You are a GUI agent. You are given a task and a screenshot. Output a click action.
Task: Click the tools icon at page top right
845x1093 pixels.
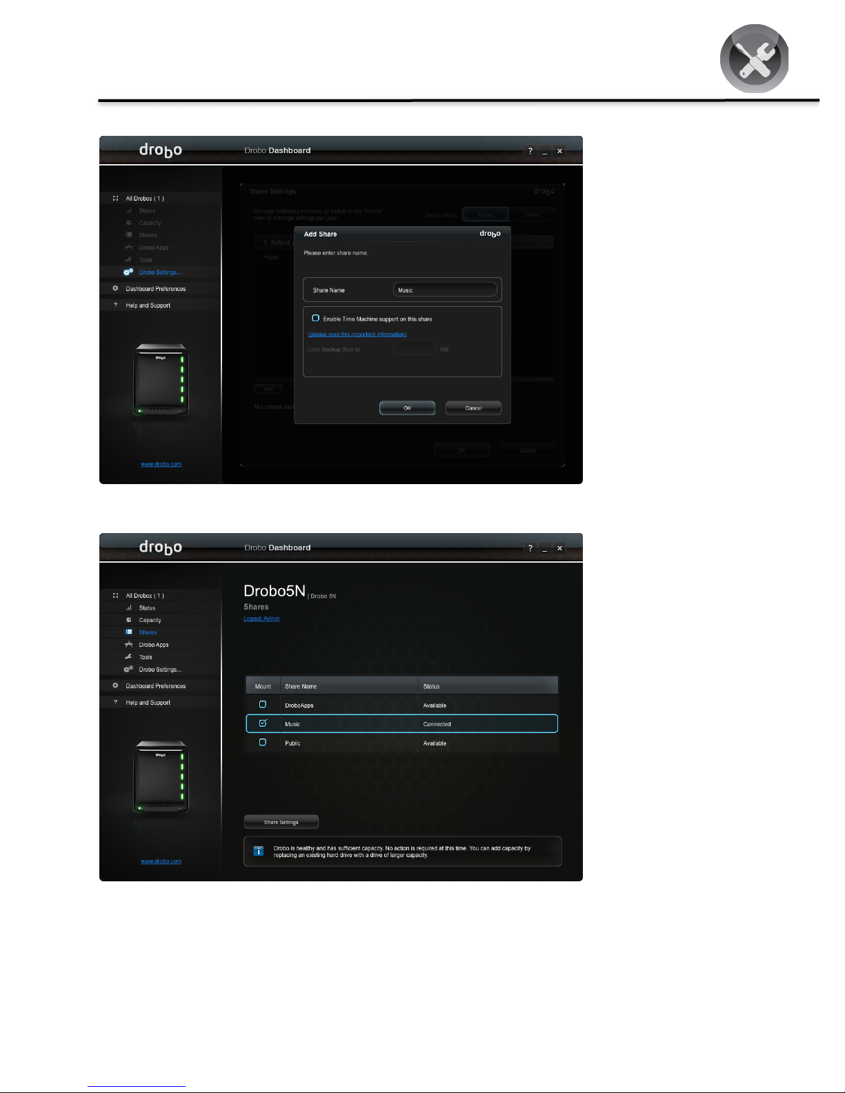coord(755,59)
